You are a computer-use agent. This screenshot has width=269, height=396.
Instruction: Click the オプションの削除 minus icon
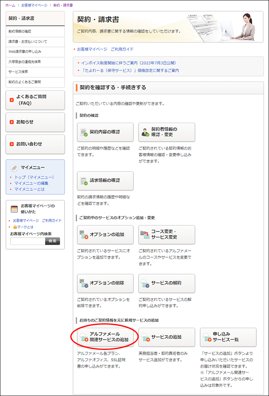point(84,283)
